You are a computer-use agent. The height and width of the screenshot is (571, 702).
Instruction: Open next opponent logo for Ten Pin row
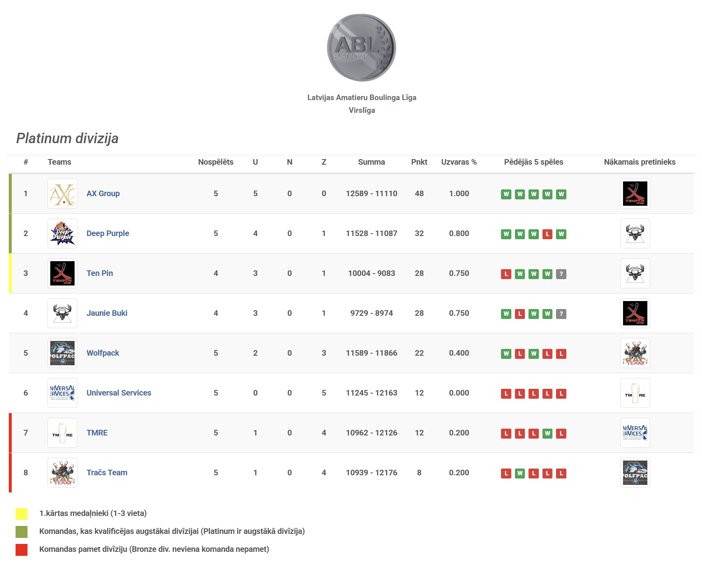point(635,273)
